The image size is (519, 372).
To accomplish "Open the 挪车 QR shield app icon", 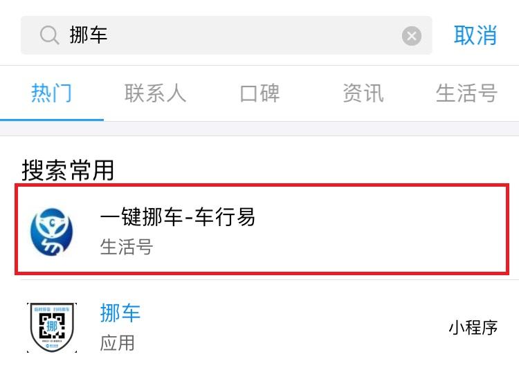I will [x=52, y=328].
